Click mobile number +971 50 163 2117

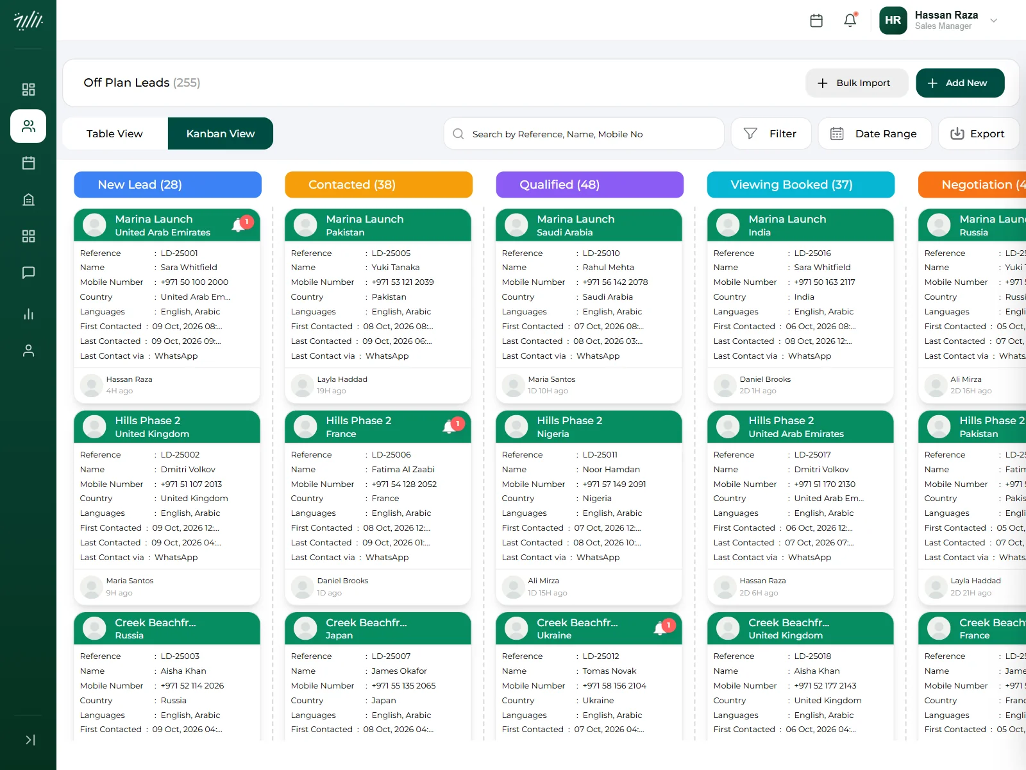click(825, 282)
